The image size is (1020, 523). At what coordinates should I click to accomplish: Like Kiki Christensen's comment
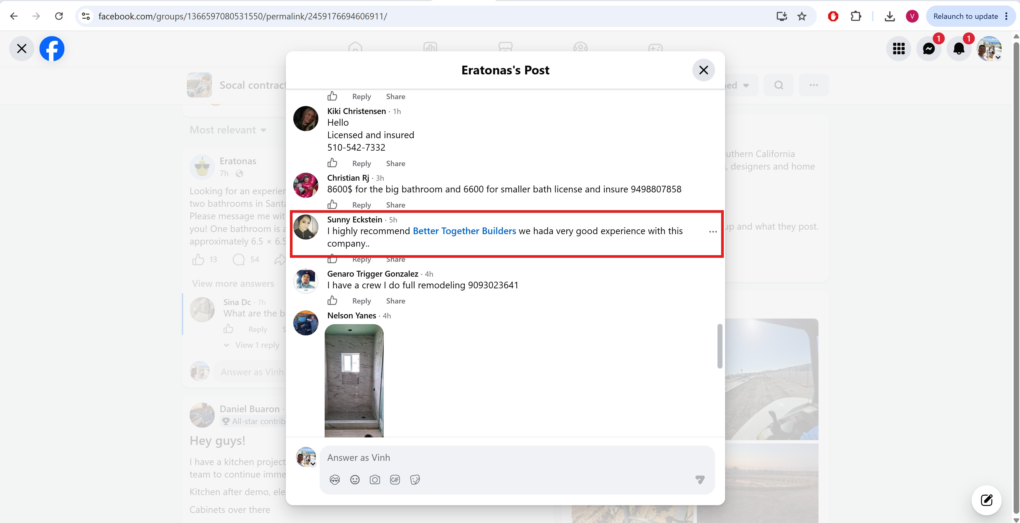coord(332,163)
